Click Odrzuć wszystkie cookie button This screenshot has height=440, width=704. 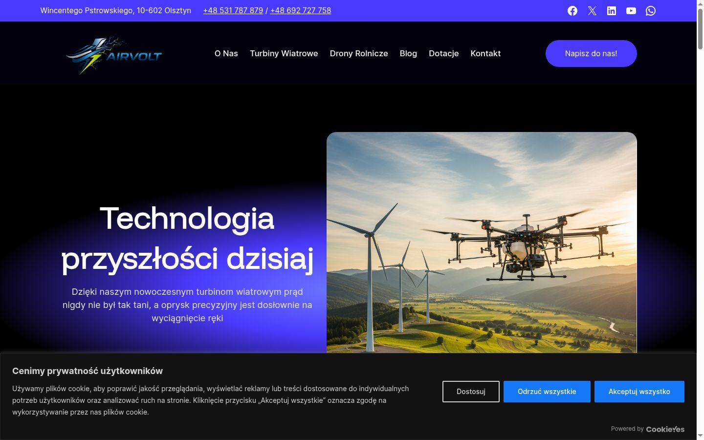click(x=547, y=392)
